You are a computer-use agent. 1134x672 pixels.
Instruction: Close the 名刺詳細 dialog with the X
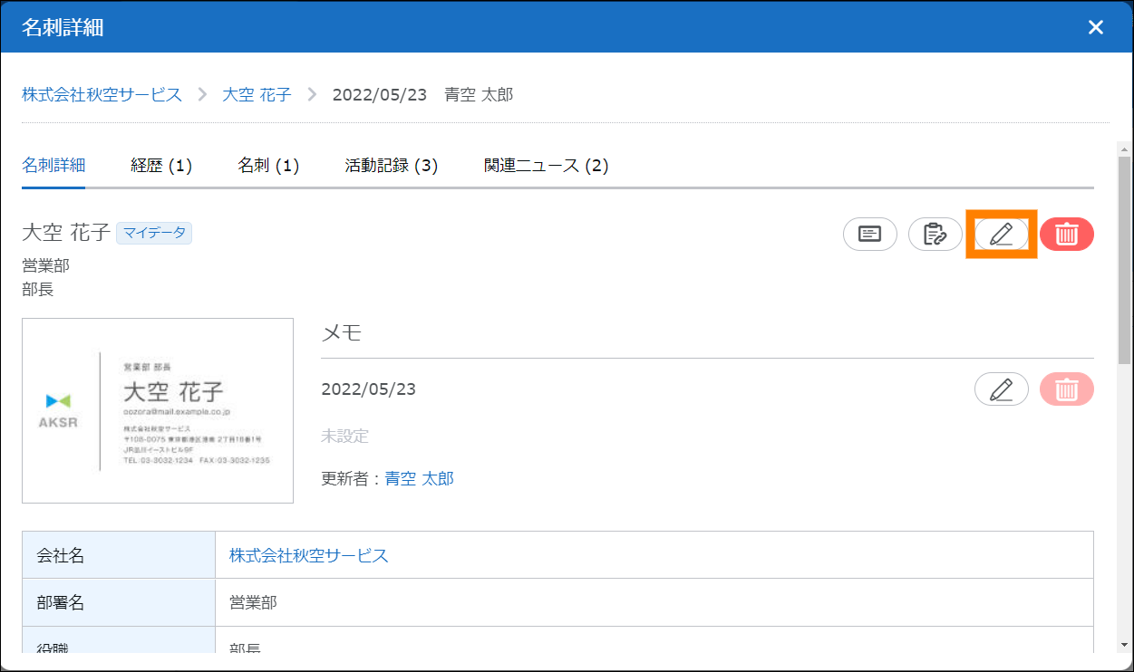pyautogui.click(x=1095, y=27)
